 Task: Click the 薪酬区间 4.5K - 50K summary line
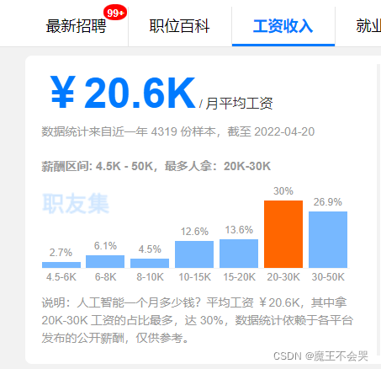pyautogui.click(x=156, y=166)
